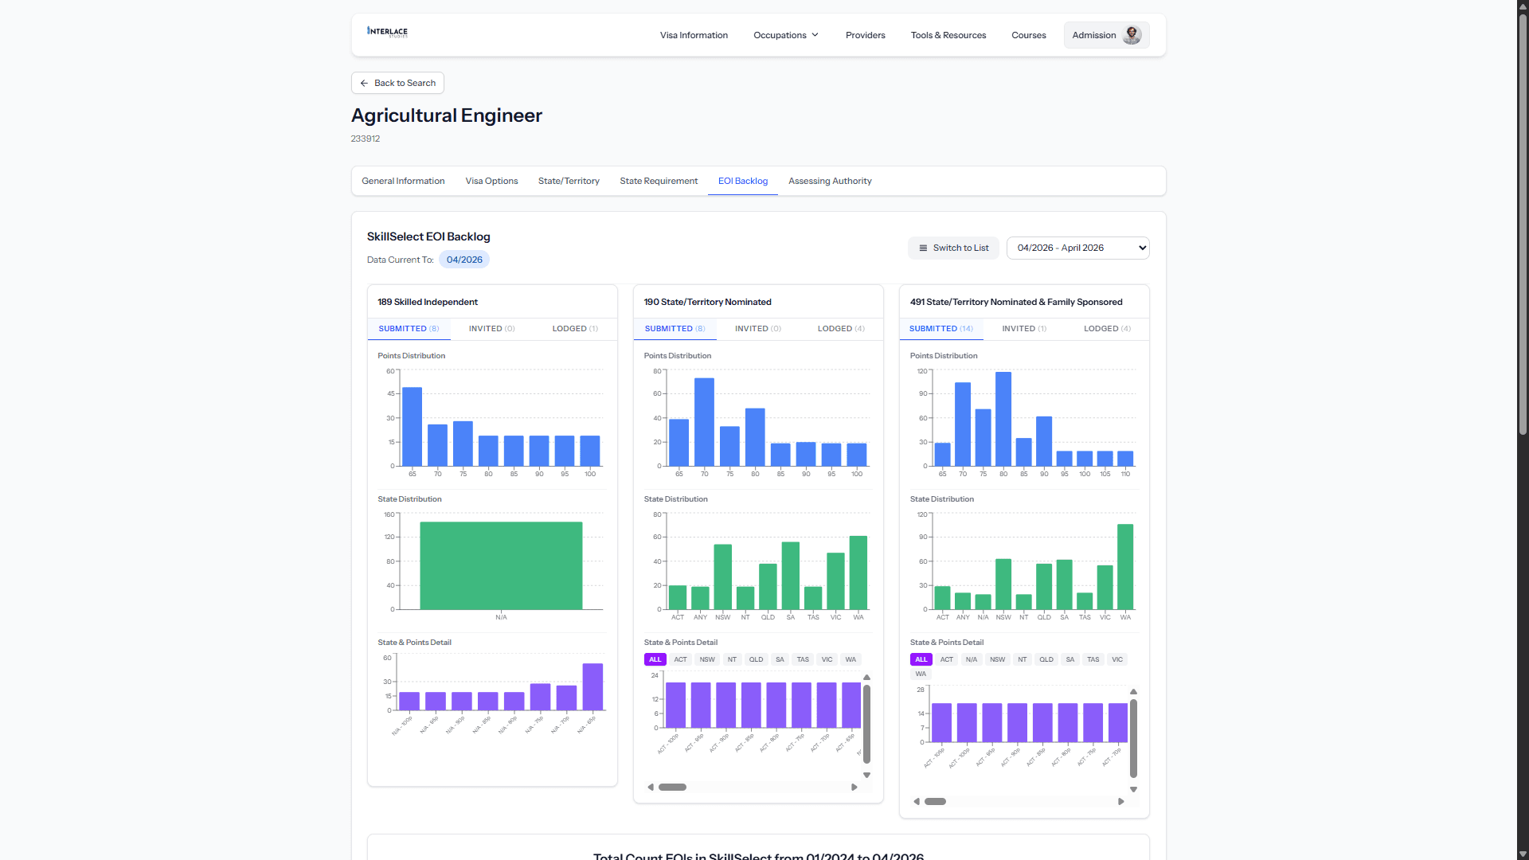1529x860 pixels.
Task: Click horizontal scrollbar thumb in 190 detail chart
Action: pyautogui.click(x=672, y=788)
